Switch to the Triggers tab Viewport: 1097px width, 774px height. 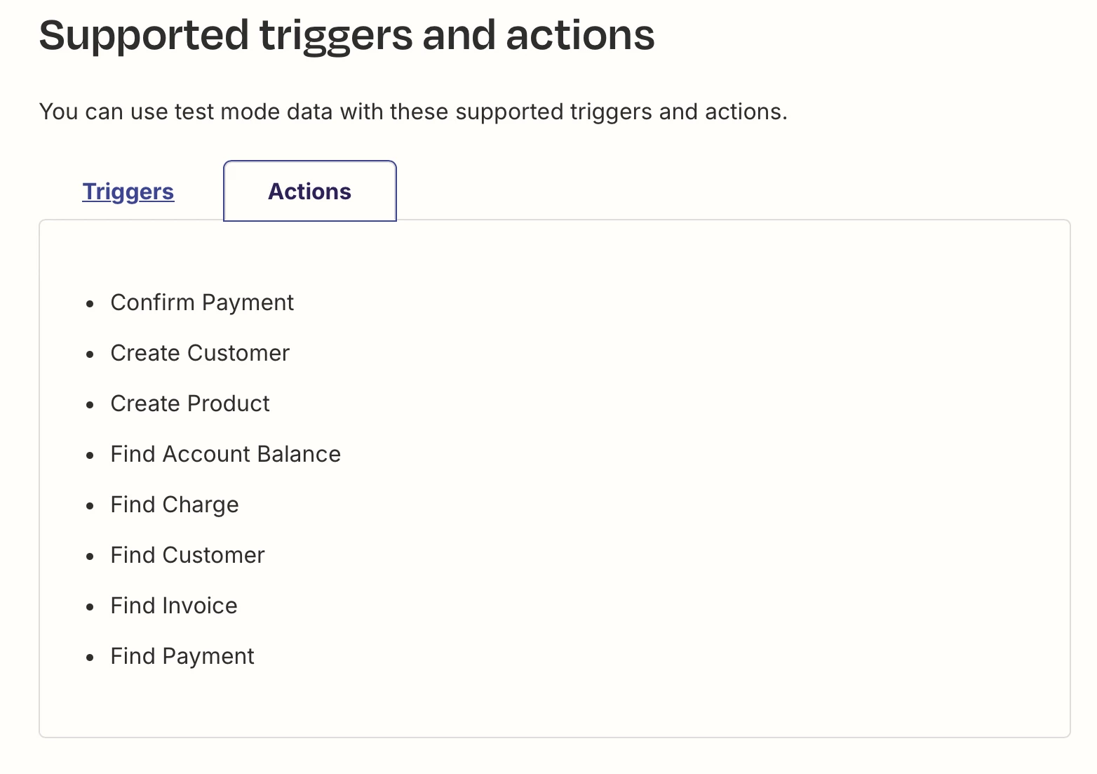(128, 192)
